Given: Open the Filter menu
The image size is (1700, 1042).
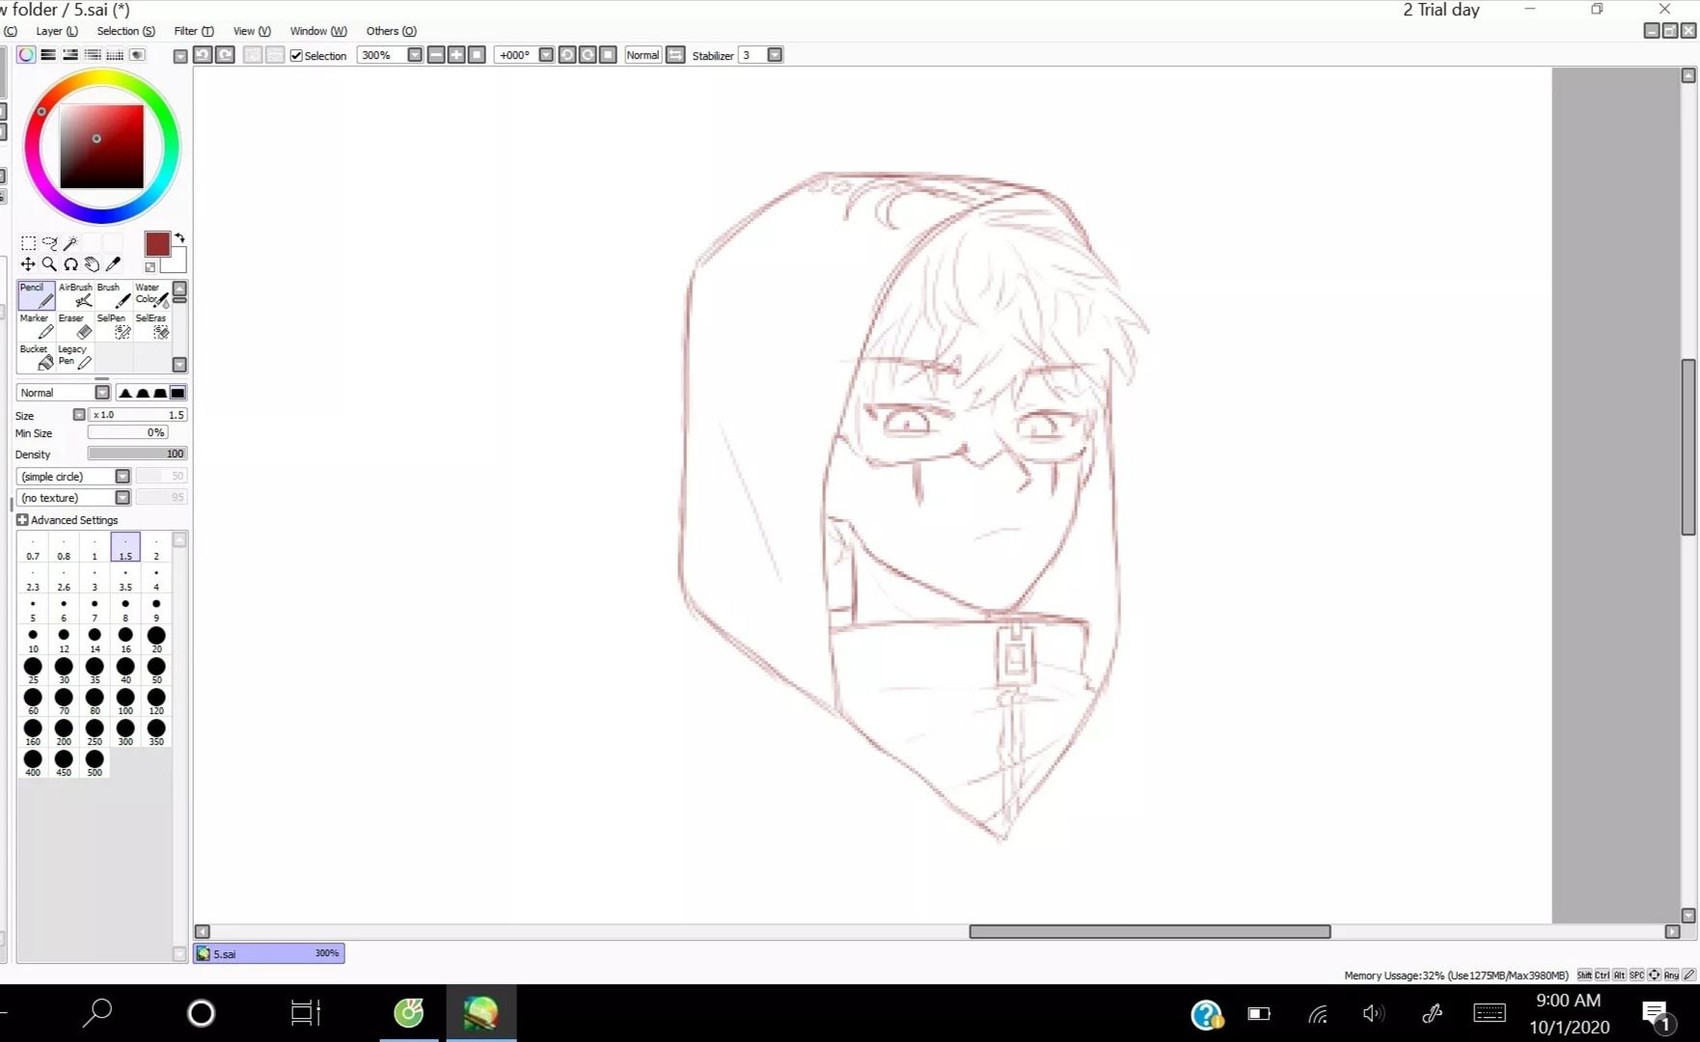Looking at the screenshot, I should point(194,31).
